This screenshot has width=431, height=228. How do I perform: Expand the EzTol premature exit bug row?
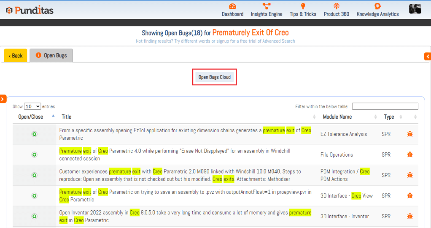tap(35, 134)
